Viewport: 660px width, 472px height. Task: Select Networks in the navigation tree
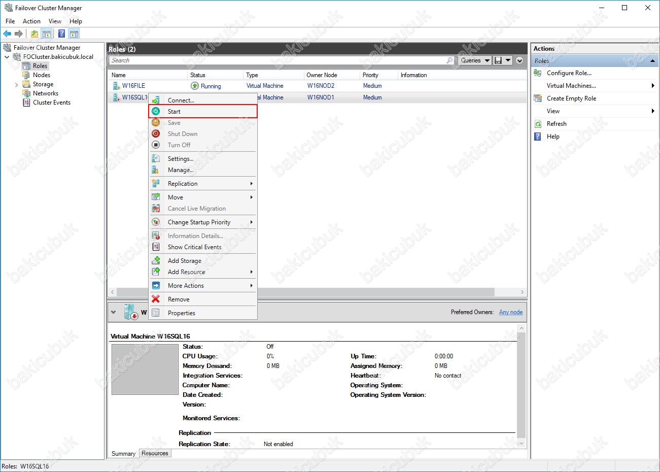[46, 93]
